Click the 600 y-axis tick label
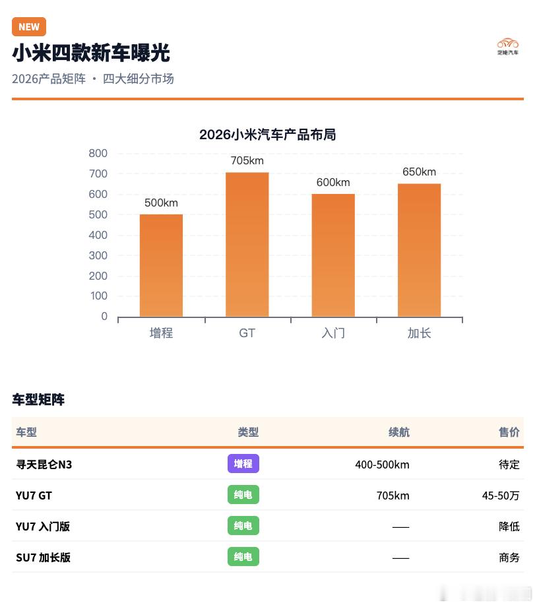Screen dimensions: 537x607 pos(98,195)
